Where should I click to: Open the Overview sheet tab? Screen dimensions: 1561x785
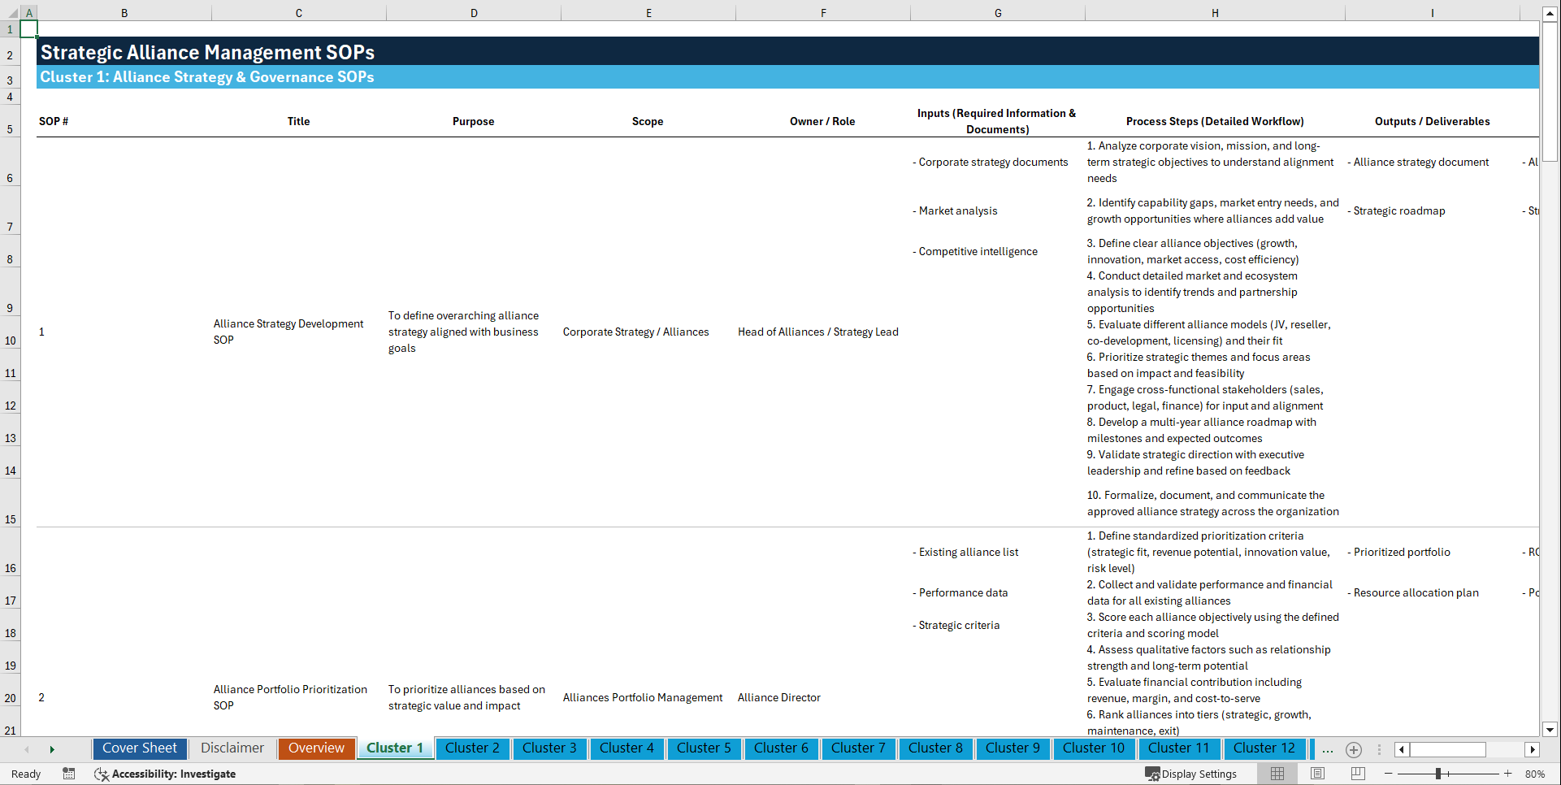tap(316, 748)
